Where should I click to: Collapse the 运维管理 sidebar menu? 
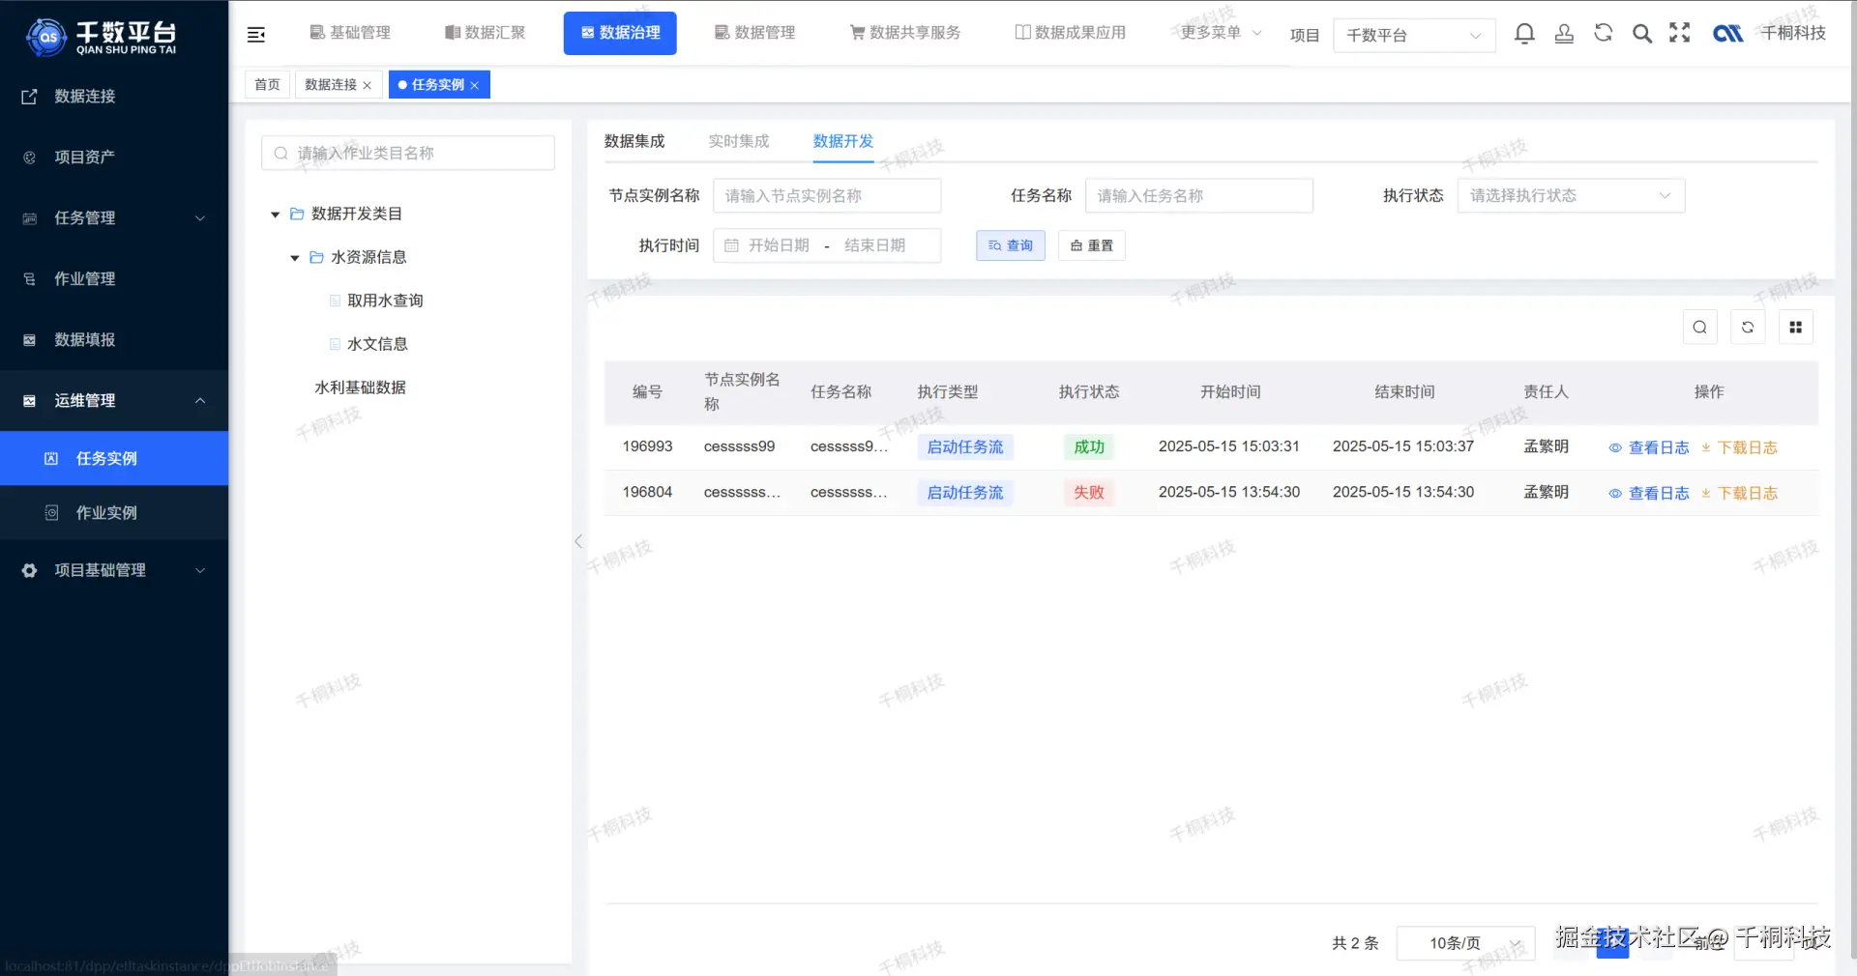tap(114, 400)
